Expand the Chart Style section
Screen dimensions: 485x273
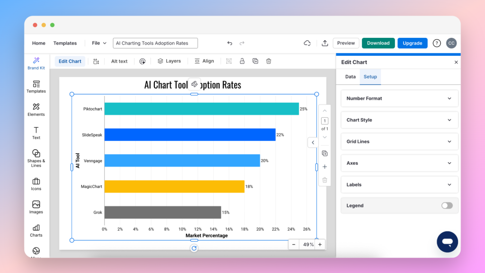click(399, 120)
